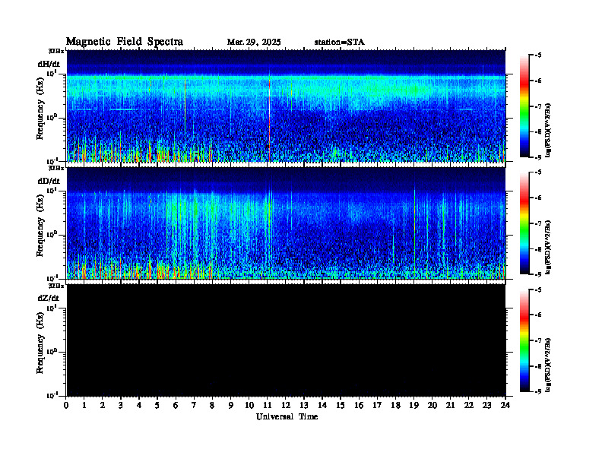
Task: Click hour tick label 11 on time axis
Action: point(268,406)
